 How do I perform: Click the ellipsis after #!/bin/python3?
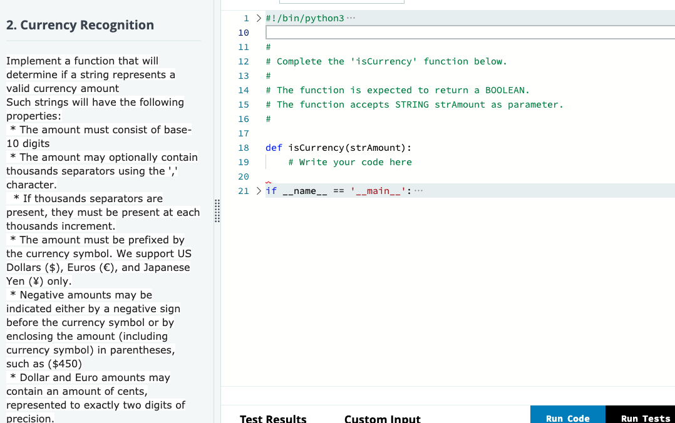351,18
